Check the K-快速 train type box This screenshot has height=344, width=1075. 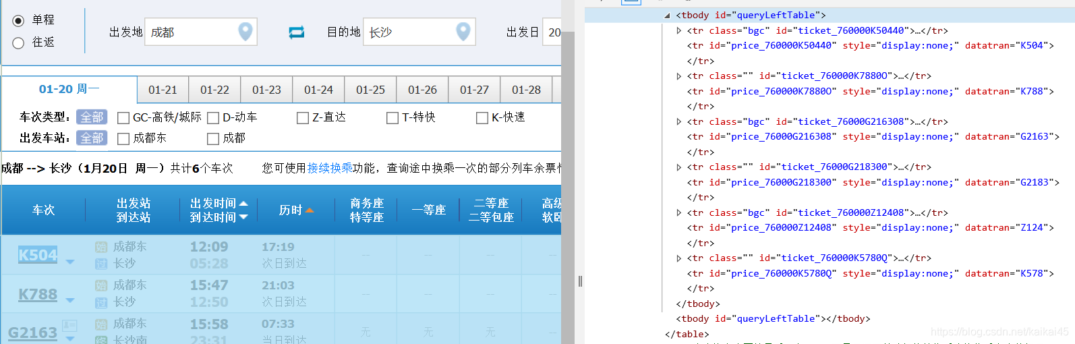click(482, 118)
